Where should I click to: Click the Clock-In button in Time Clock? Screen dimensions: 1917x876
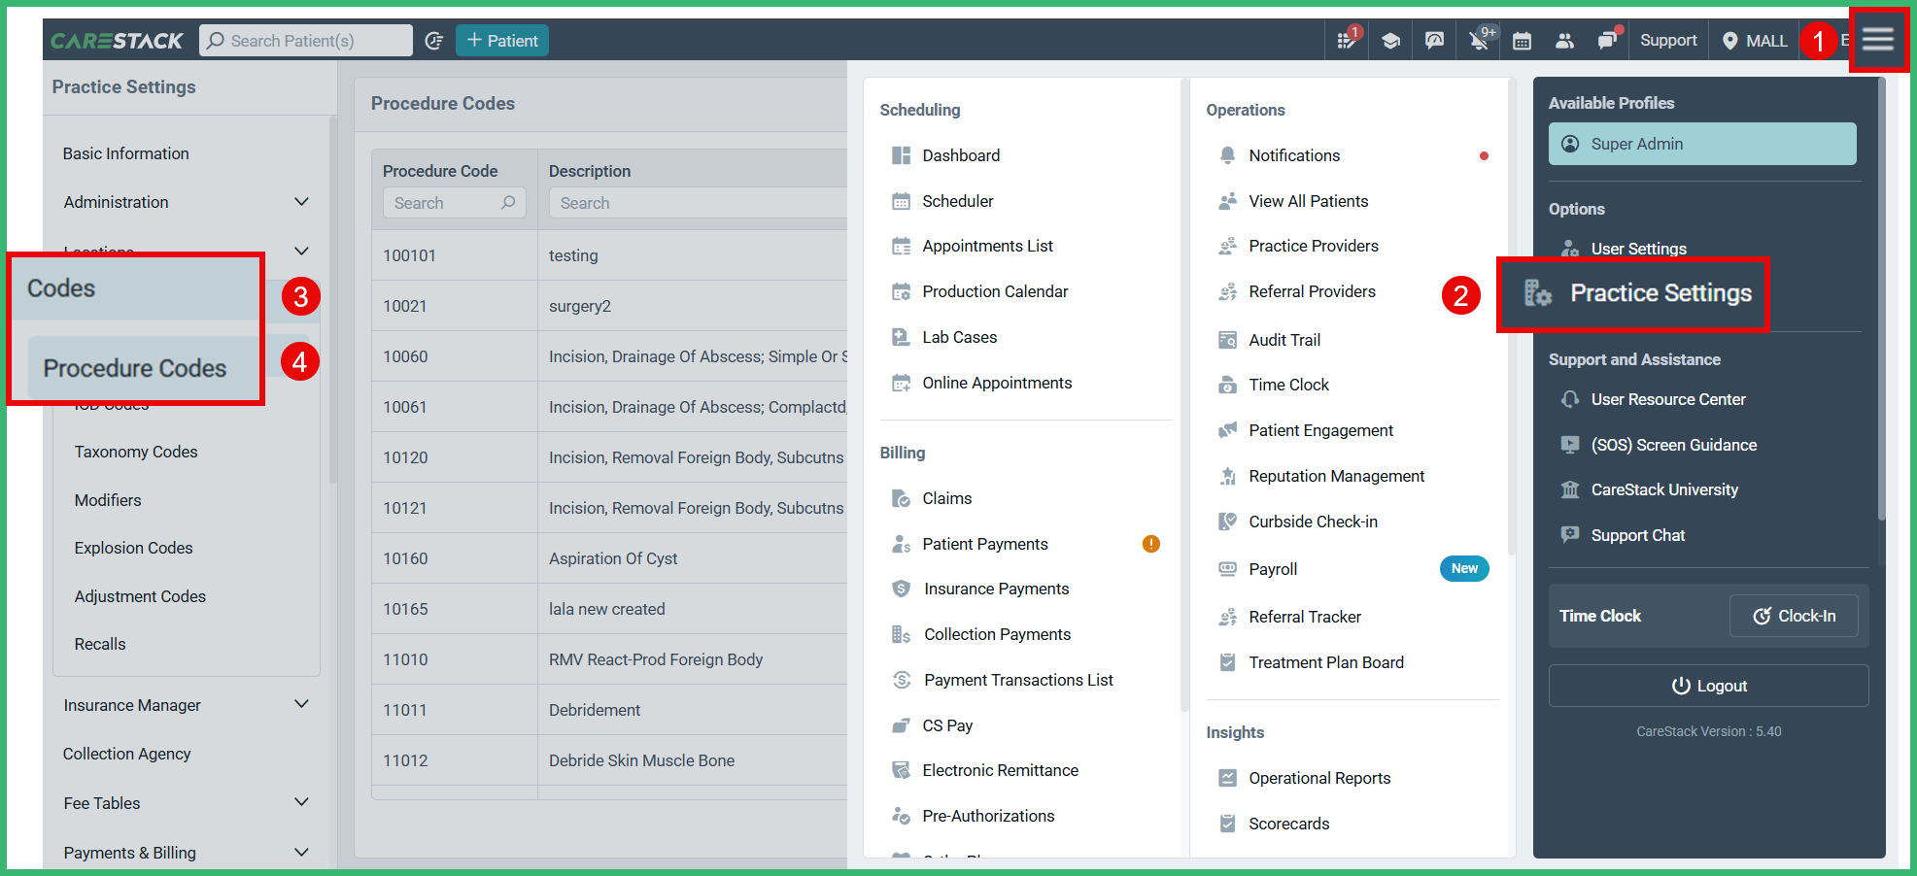1794,615
